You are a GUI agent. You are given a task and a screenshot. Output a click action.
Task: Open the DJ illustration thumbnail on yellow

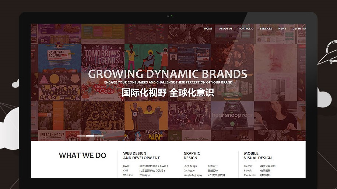[146, 115]
